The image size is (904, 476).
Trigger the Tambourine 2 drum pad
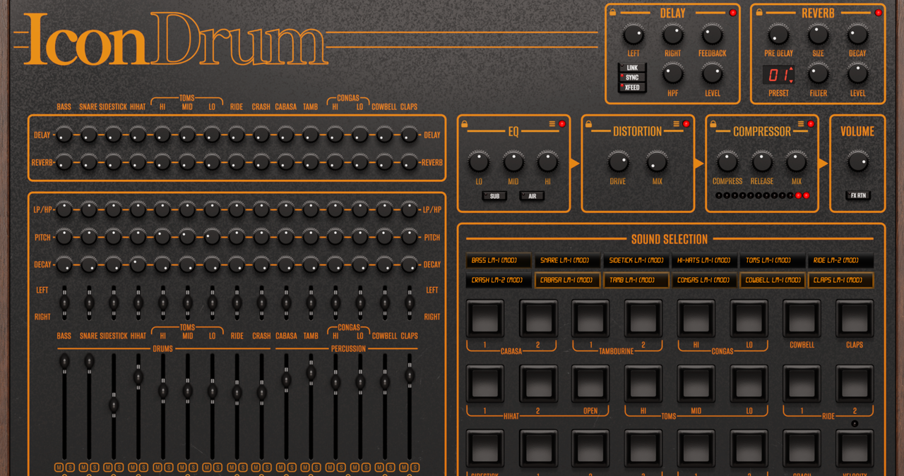643,319
